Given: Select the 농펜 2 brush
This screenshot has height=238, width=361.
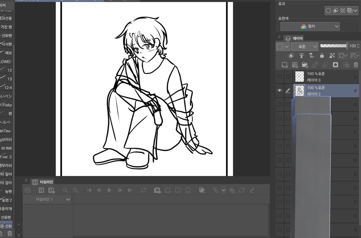Looking at the screenshot, I should pyautogui.click(x=6, y=200).
